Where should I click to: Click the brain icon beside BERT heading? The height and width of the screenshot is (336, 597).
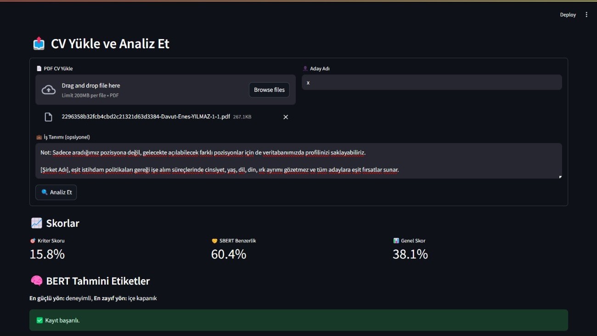pos(36,281)
